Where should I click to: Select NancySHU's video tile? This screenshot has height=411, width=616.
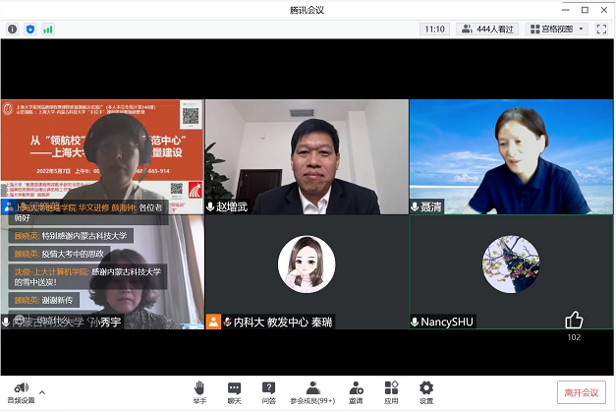pos(511,271)
